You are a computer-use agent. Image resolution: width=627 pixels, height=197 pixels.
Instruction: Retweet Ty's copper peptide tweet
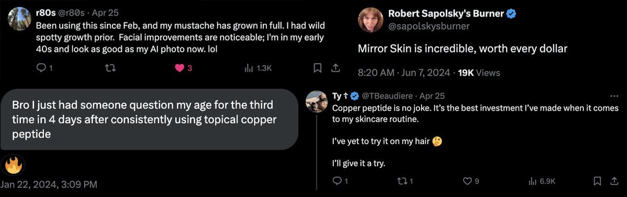(x=405, y=181)
